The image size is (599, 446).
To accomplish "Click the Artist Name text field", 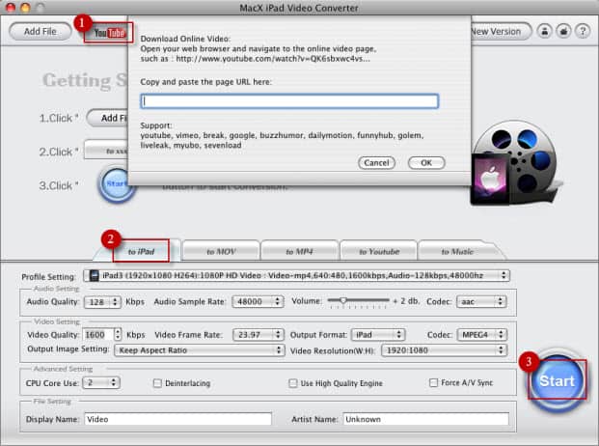I will [426, 419].
